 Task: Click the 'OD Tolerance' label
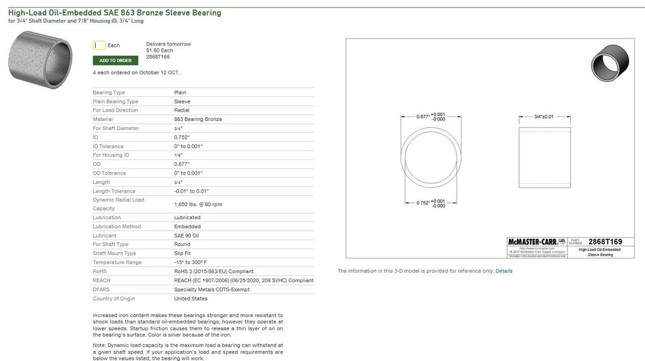click(x=109, y=173)
